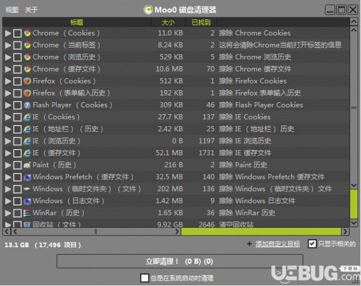Image resolution: width=361 pixels, height=286 pixels.
Task: Click the plus icon before 添加自定义目标
Action: tap(249, 243)
